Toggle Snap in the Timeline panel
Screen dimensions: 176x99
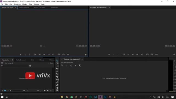[x=67, y=65]
